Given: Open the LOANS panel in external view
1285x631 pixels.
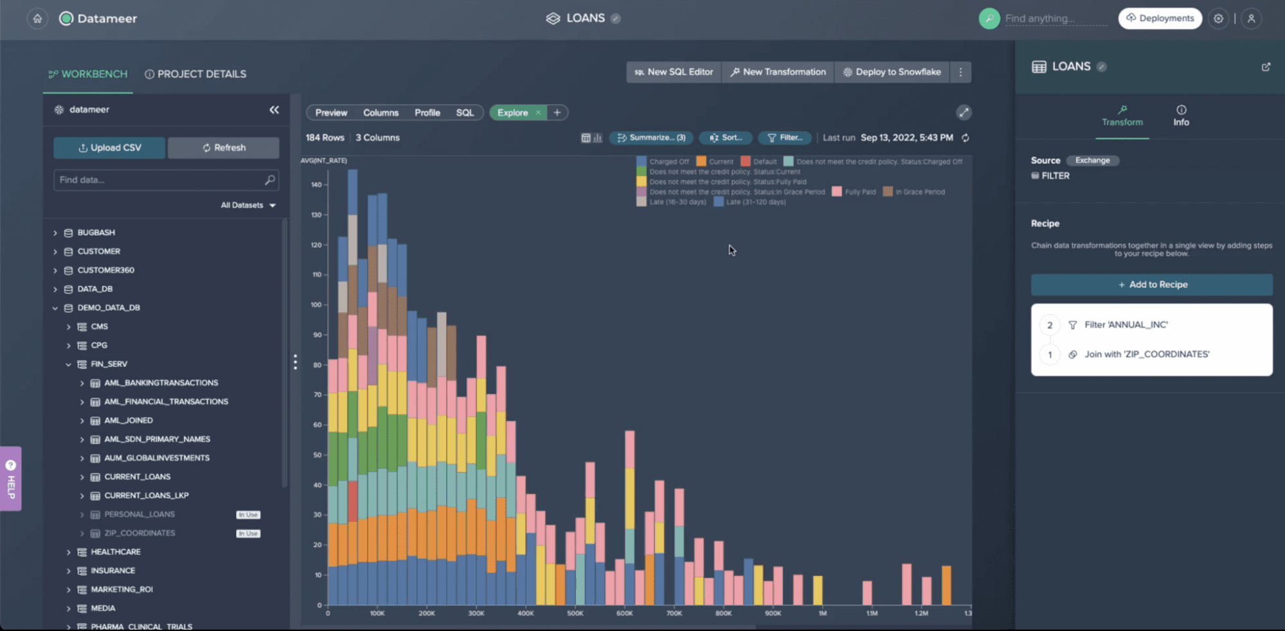Looking at the screenshot, I should click(1266, 67).
